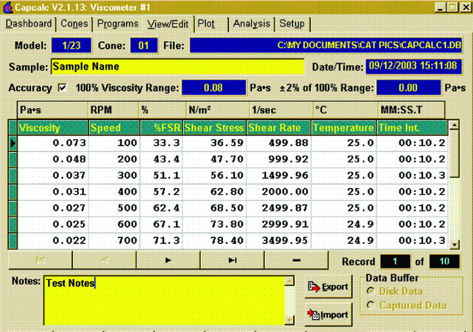Click the Notes scrollbar up arrow
The width and height of the screenshot is (473, 332).
click(x=290, y=281)
